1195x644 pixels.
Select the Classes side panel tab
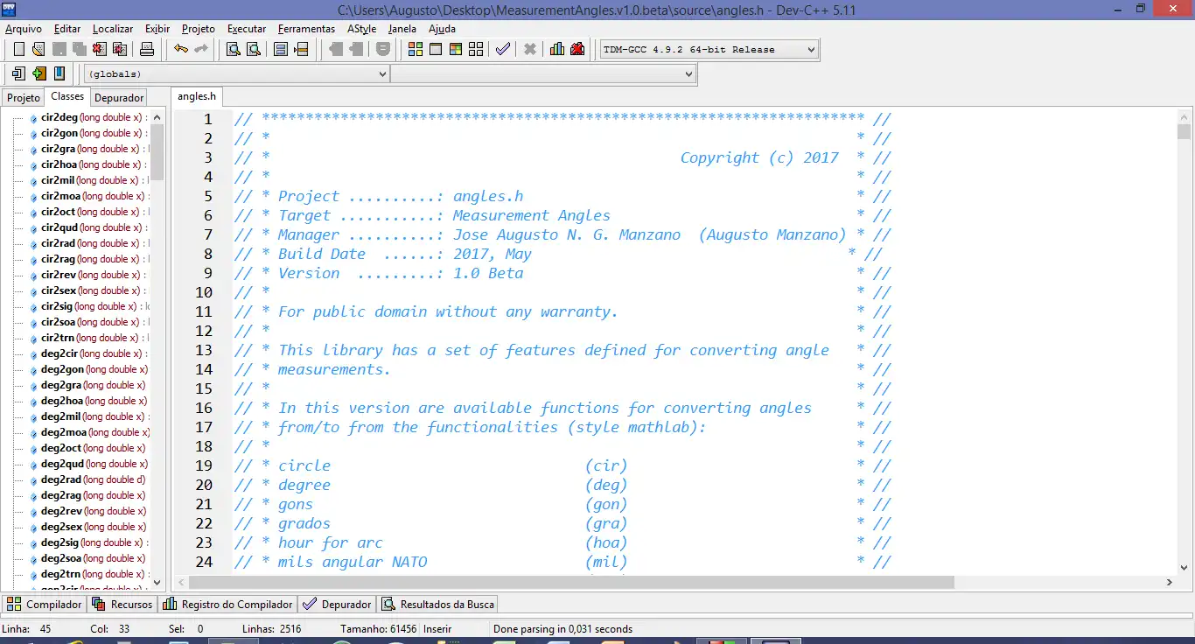(67, 96)
